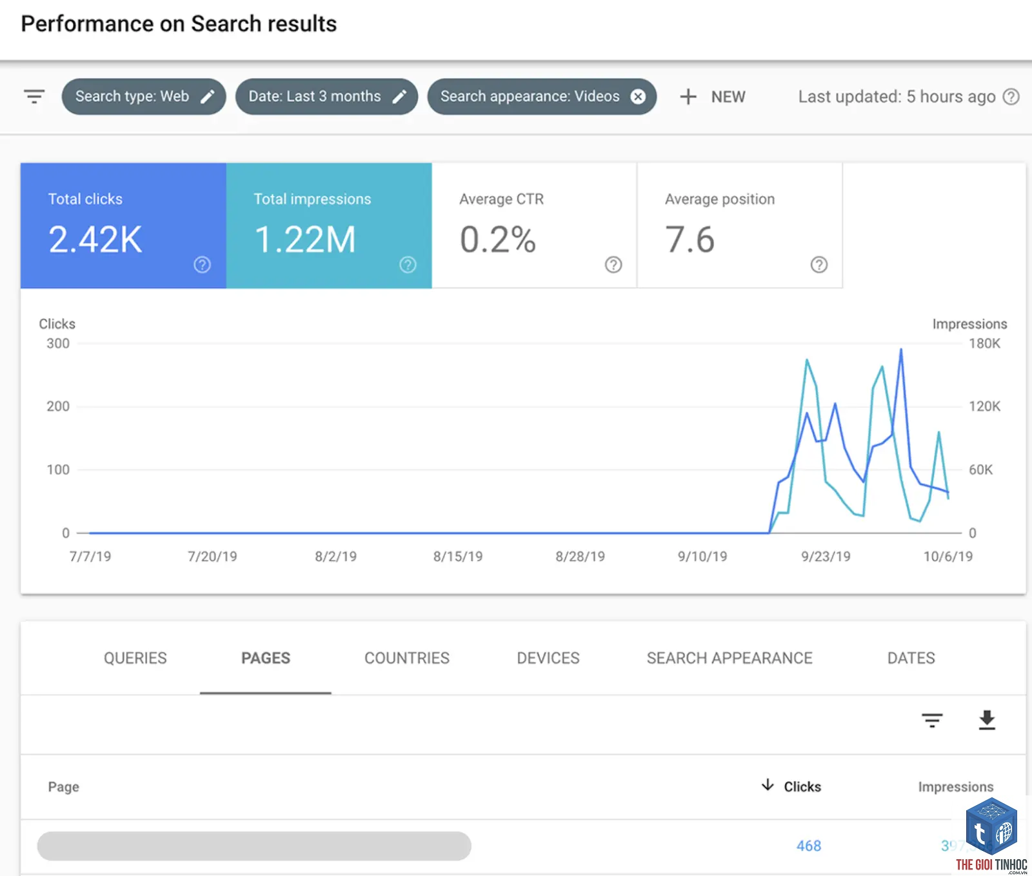Open help icon in Total clicks card

coord(202,264)
